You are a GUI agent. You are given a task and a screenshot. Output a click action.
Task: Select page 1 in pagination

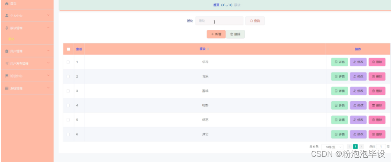click(x=355, y=146)
